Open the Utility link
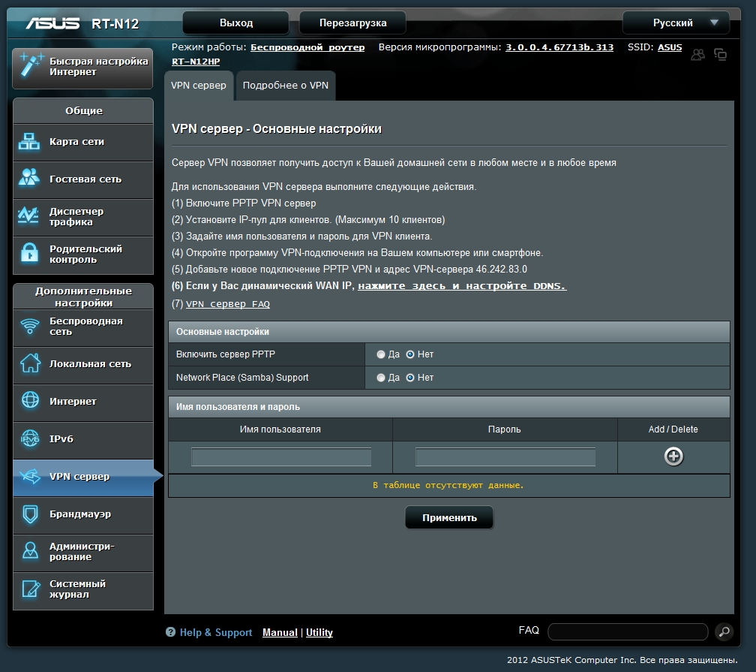Screen dimensions: 756x672 319,632
